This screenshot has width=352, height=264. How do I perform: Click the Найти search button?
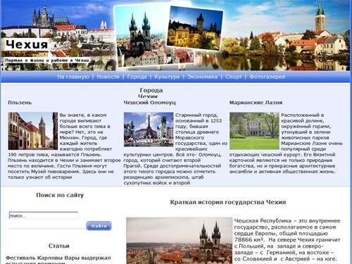pos(99,226)
